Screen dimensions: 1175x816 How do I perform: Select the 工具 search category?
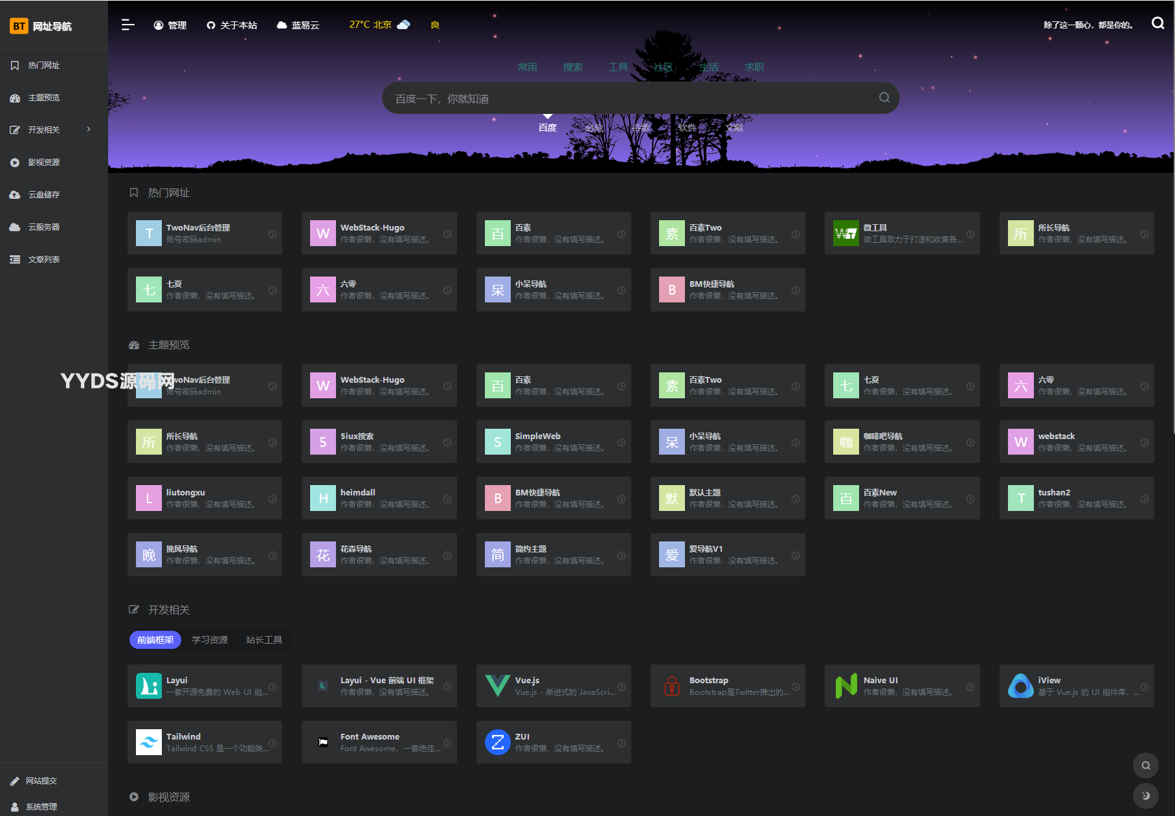(x=618, y=67)
